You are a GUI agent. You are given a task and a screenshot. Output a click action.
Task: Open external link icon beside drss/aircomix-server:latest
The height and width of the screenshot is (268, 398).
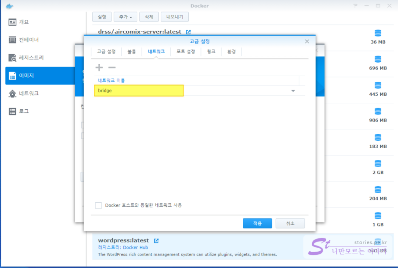point(188,32)
